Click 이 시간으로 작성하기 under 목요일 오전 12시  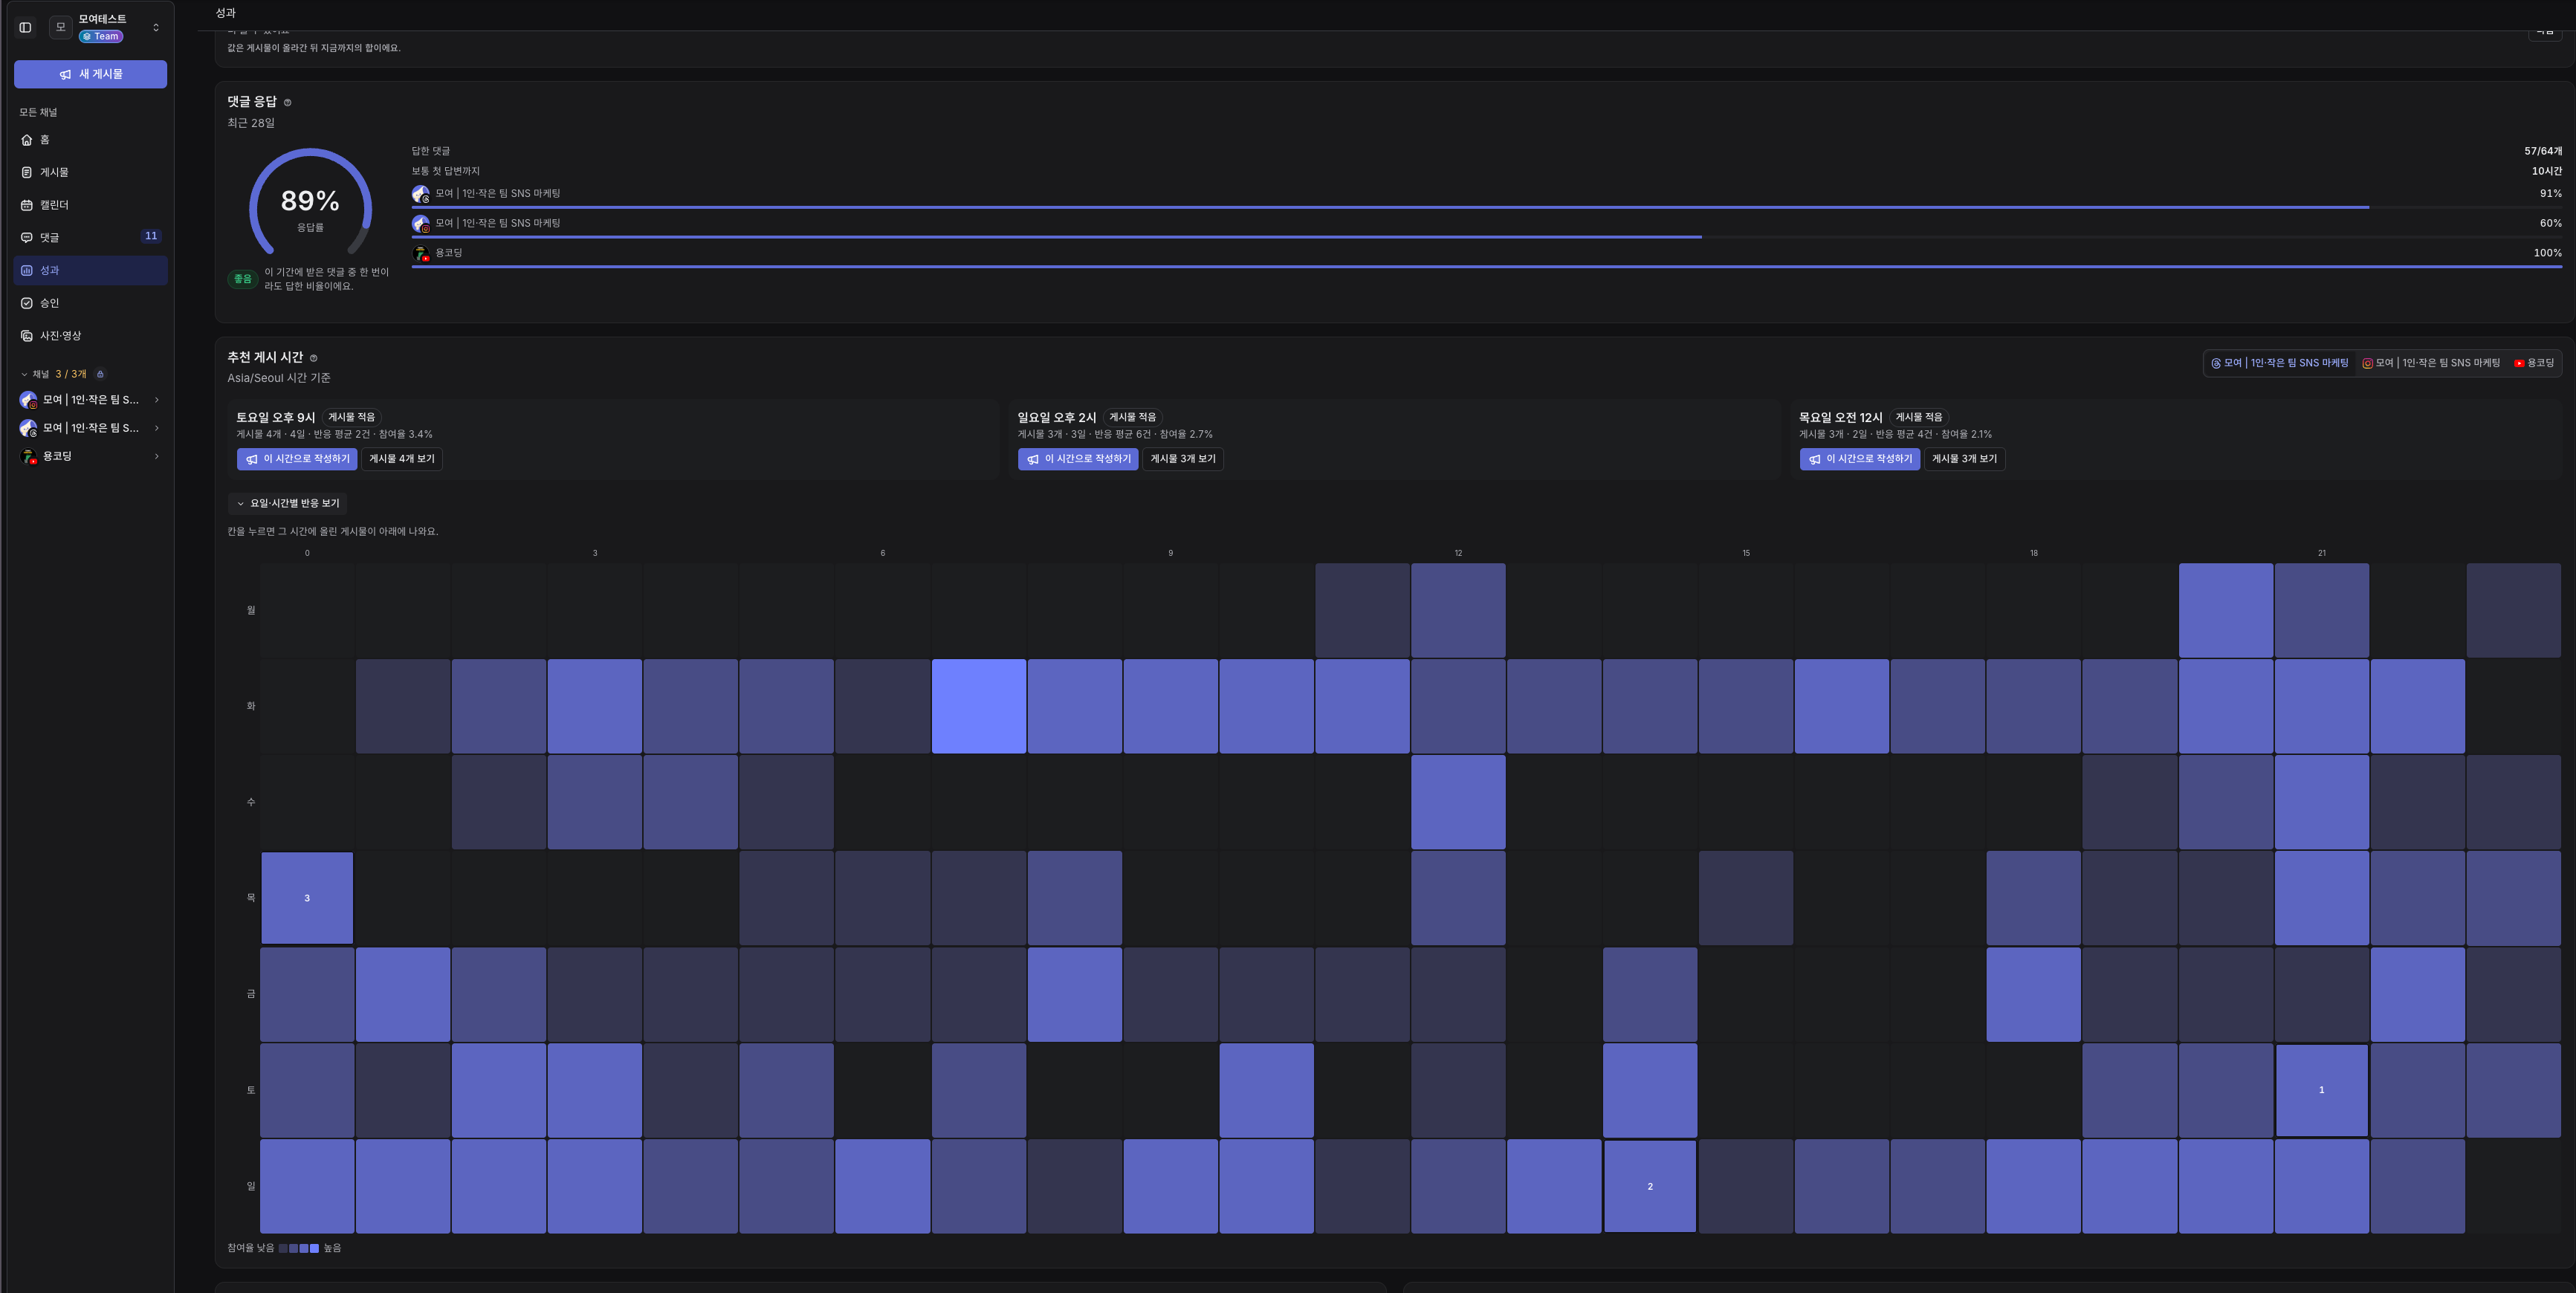pyautogui.click(x=1860, y=459)
